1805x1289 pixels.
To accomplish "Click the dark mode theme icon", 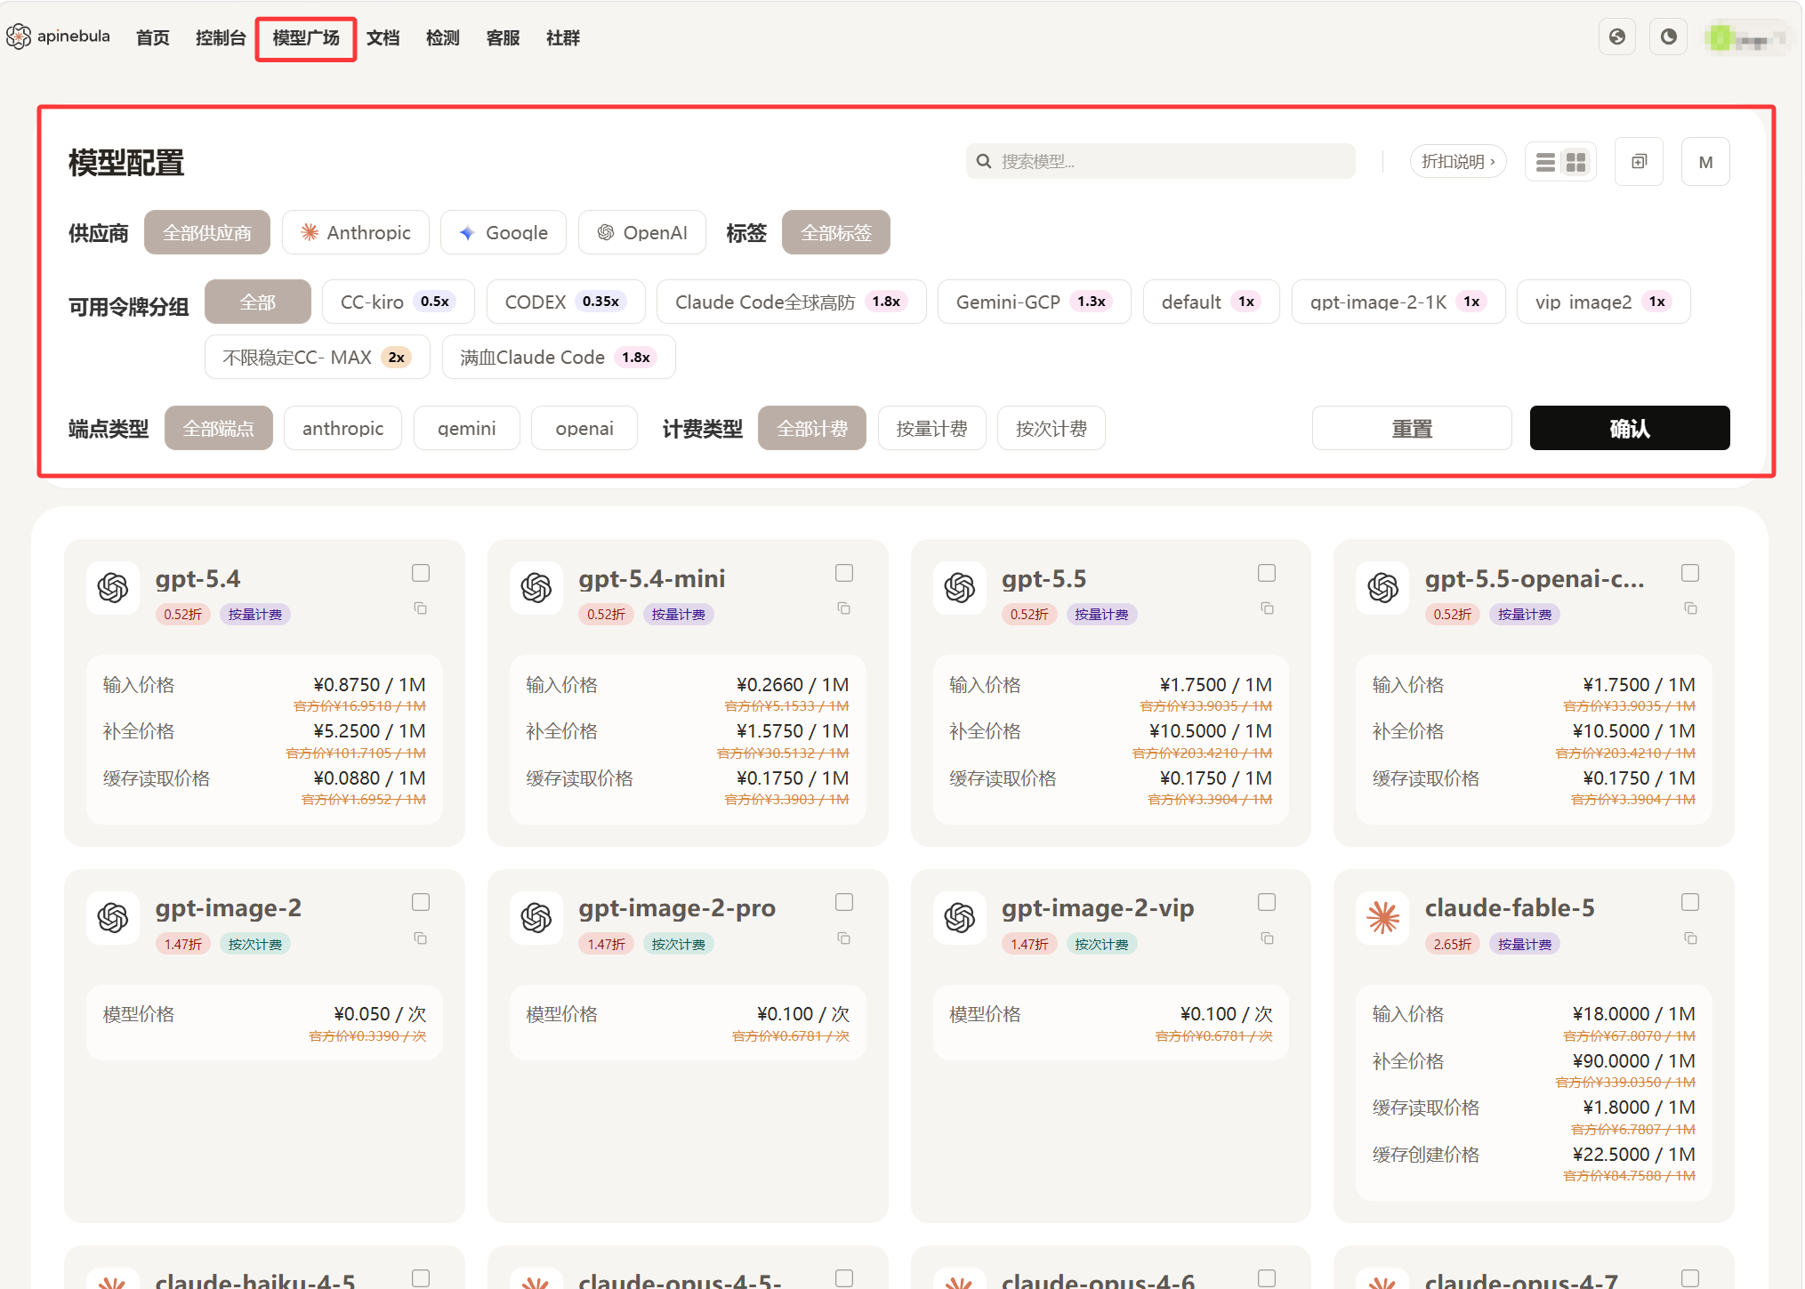I will click(1668, 37).
